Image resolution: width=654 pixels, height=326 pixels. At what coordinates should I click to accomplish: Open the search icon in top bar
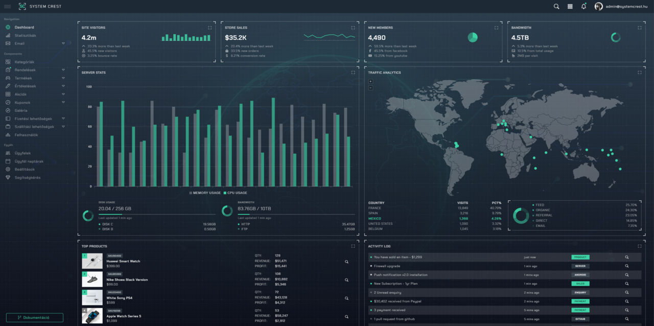(x=556, y=7)
